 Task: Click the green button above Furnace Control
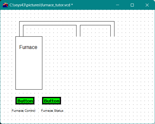(x=25, y=101)
